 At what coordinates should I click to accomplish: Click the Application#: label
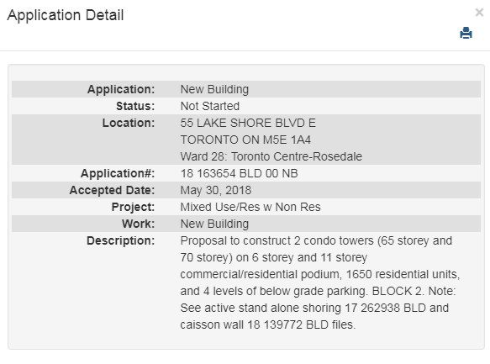(118, 173)
